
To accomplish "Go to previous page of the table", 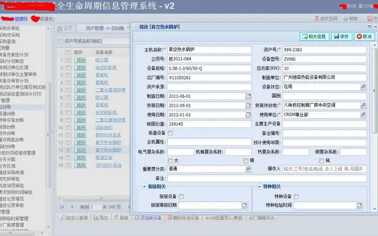I will pyautogui.click(x=72, y=207).
